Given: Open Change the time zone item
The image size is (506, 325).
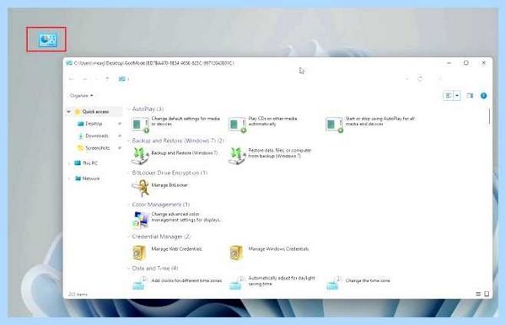Looking at the screenshot, I should (x=358, y=283).
